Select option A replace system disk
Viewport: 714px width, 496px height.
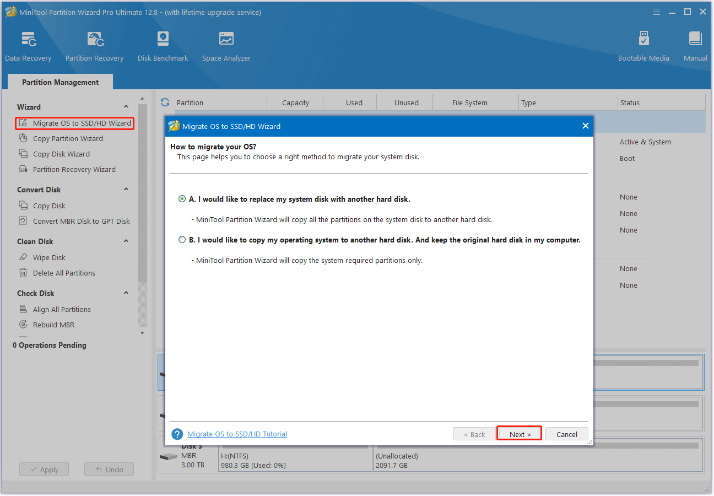[x=182, y=199]
